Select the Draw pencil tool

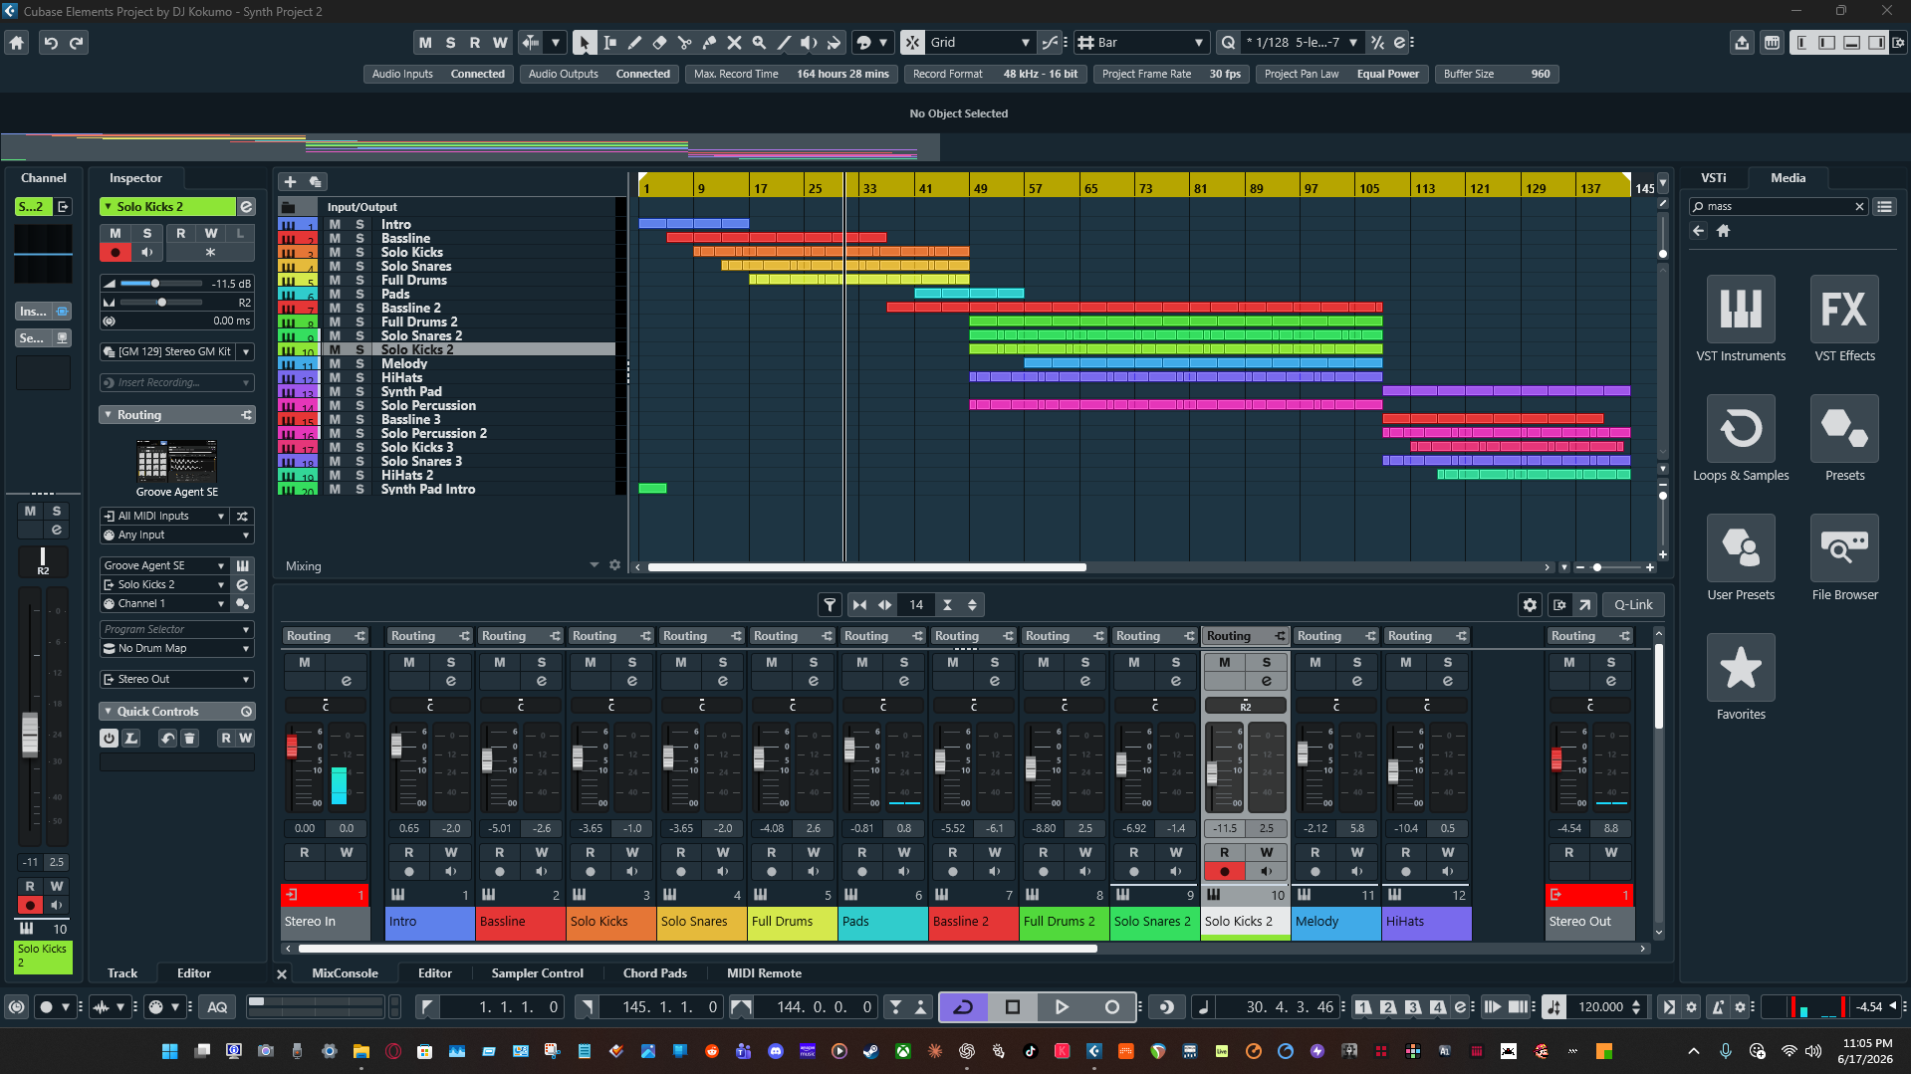[634, 43]
